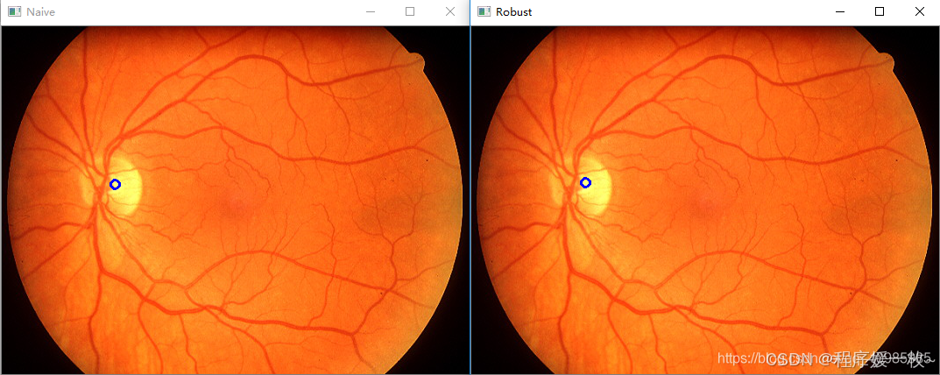Click the blue circle marker in Naive image
The width and height of the screenshot is (940, 375).
(x=115, y=185)
